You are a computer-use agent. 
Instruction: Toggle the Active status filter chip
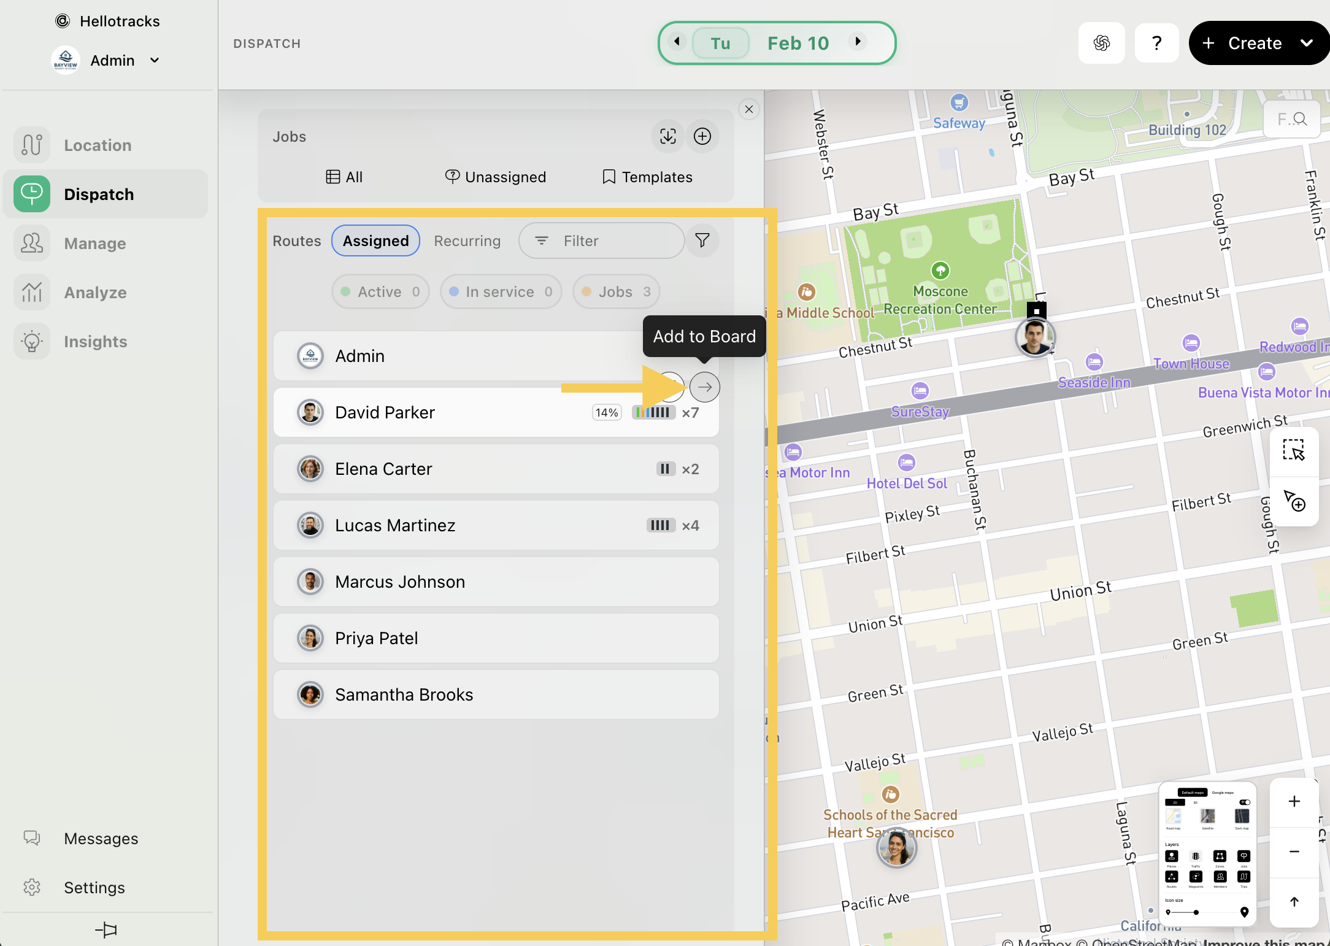pos(380,291)
